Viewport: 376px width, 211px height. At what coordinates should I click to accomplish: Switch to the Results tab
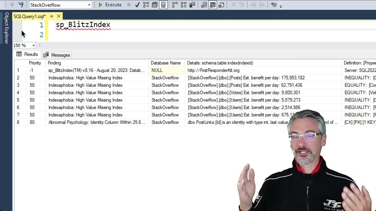27,55
